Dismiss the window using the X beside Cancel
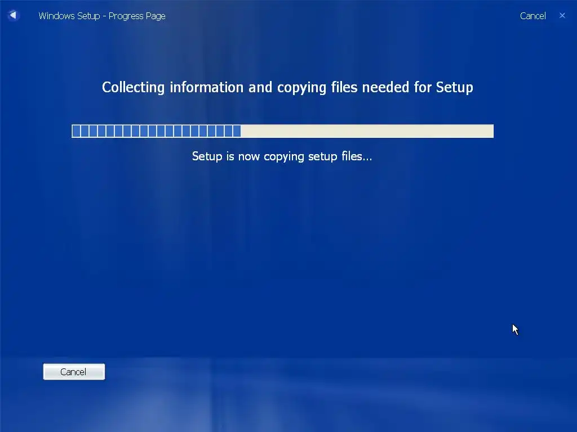This screenshot has height=432, width=577. pos(562,15)
